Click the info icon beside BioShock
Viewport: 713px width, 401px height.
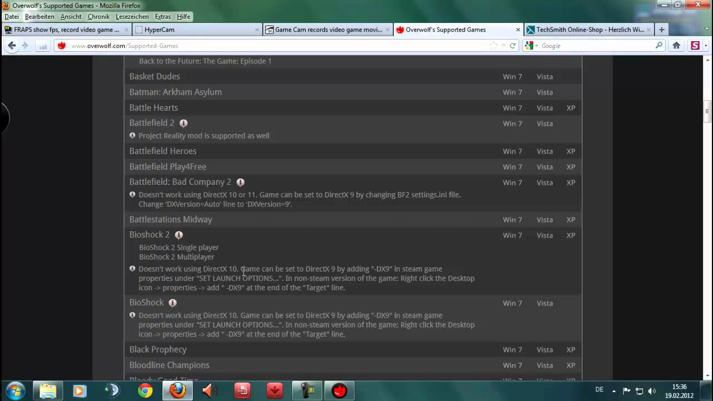coord(173,303)
